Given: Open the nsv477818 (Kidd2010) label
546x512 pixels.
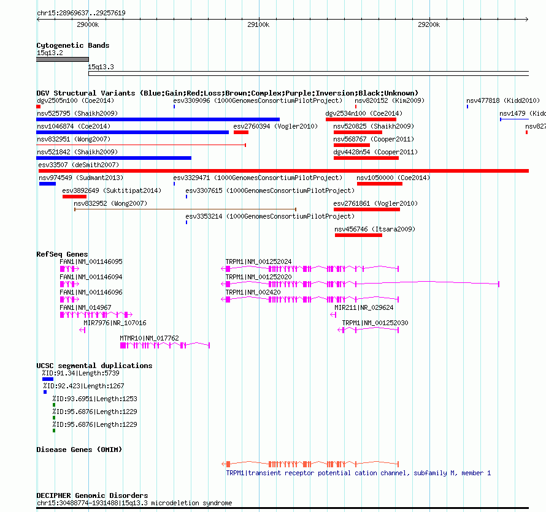Looking at the screenshot, I should 503,100.
